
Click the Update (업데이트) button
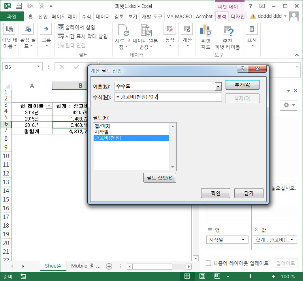click(285, 263)
